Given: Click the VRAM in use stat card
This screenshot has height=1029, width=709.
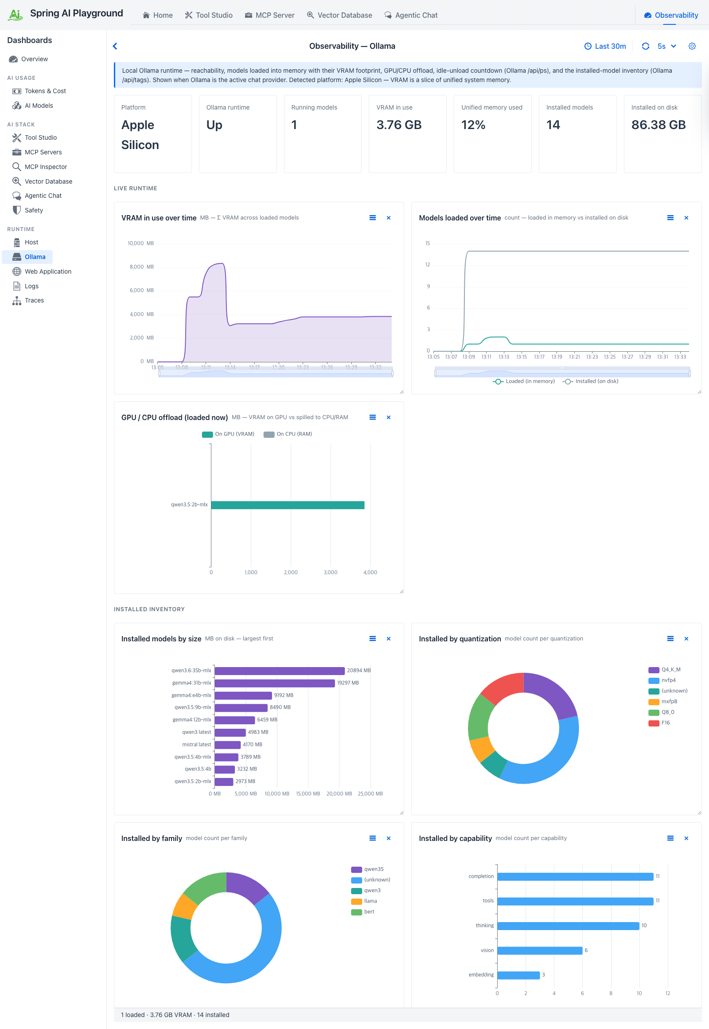Looking at the screenshot, I should (x=407, y=134).
